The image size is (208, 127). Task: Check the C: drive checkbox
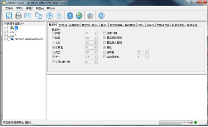[x=9, y=27]
